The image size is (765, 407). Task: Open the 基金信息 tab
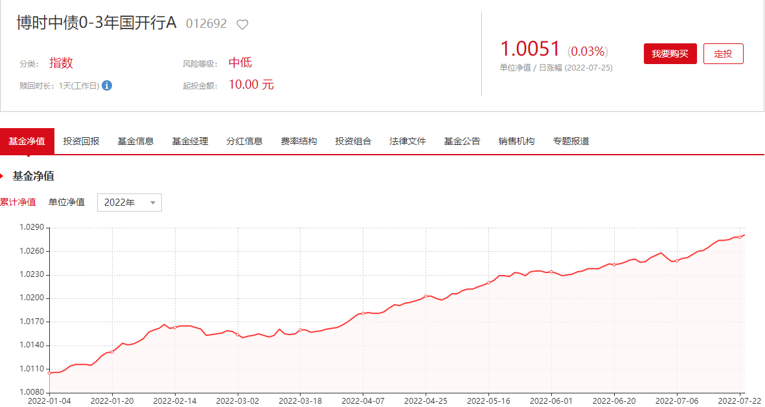[x=136, y=141]
